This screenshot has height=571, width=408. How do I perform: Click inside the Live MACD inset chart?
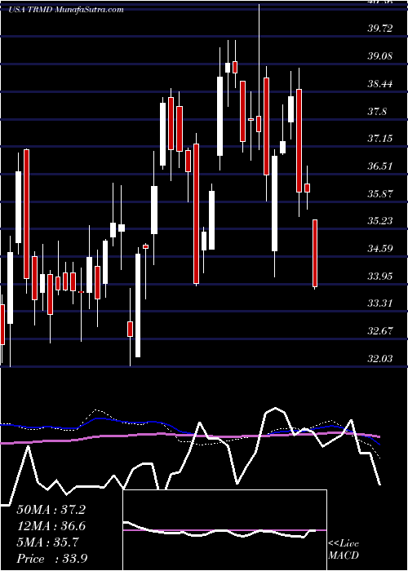[224, 530]
